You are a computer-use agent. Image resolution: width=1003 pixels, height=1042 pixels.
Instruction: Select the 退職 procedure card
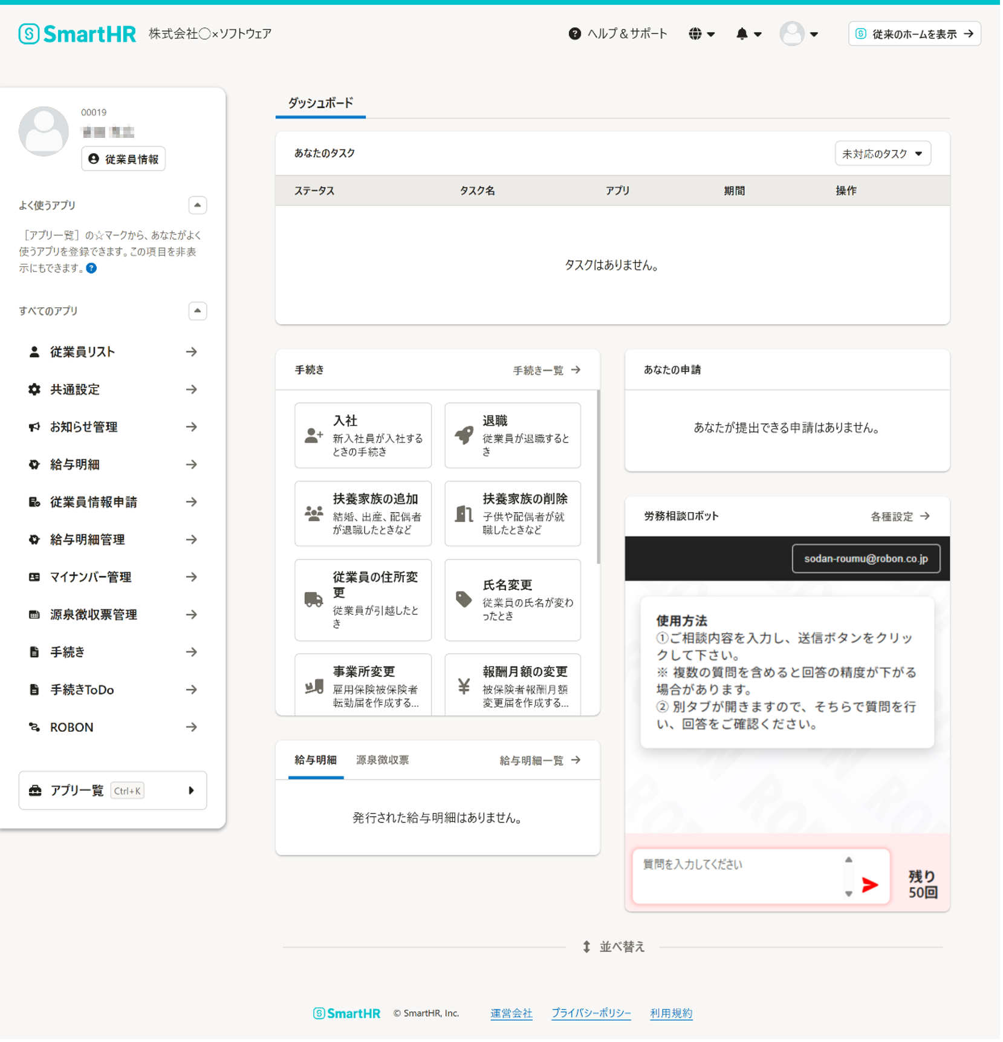(x=514, y=437)
